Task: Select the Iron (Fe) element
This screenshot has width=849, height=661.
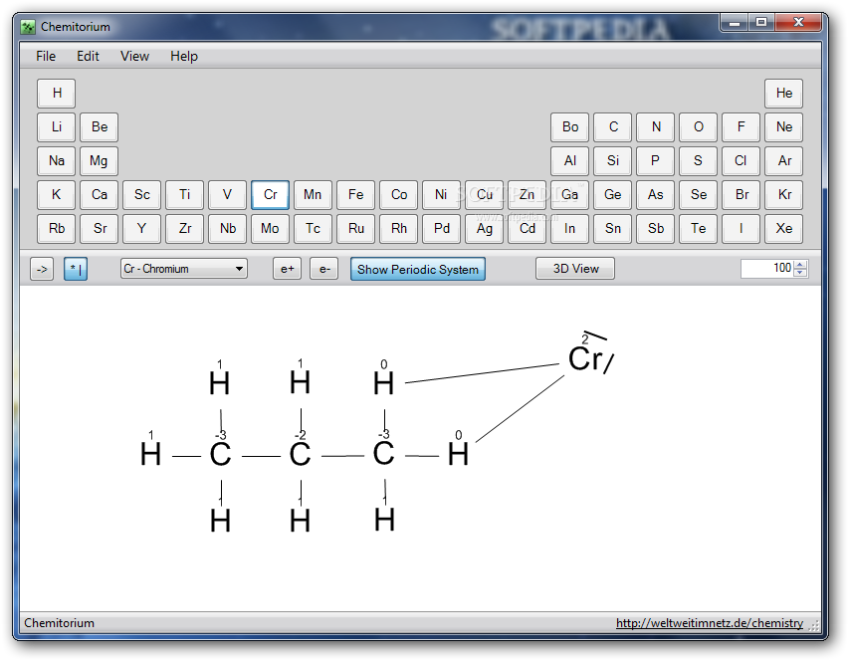Action: pos(355,195)
